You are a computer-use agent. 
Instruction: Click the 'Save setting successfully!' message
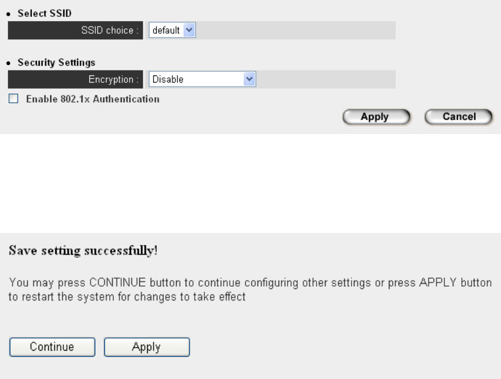(82, 250)
